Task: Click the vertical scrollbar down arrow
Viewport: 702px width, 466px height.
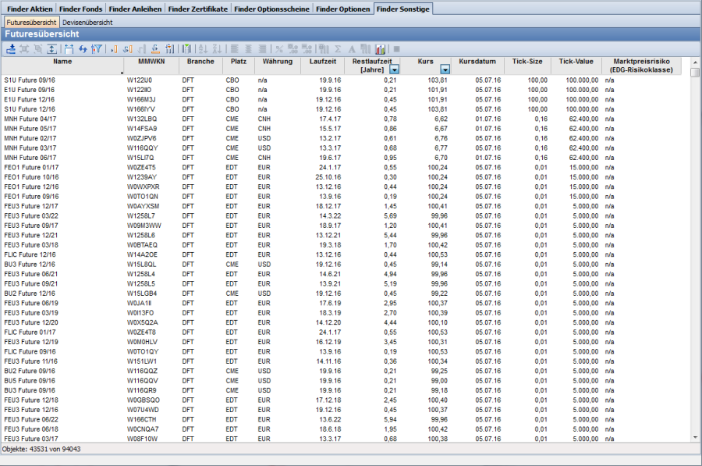Action: [x=694, y=438]
